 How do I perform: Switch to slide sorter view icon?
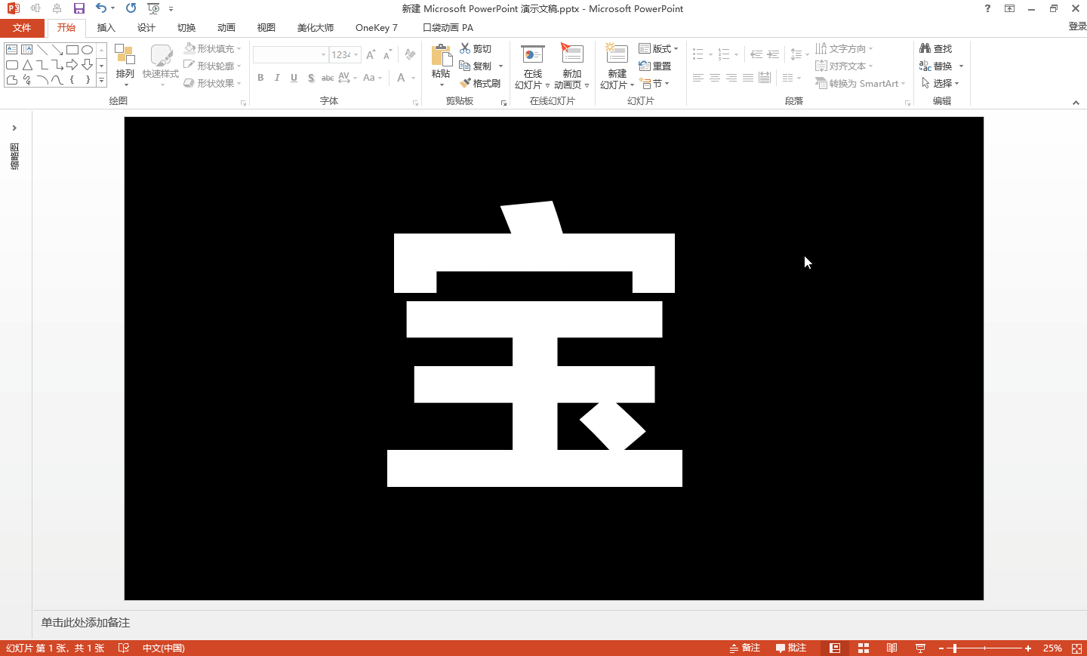[864, 648]
